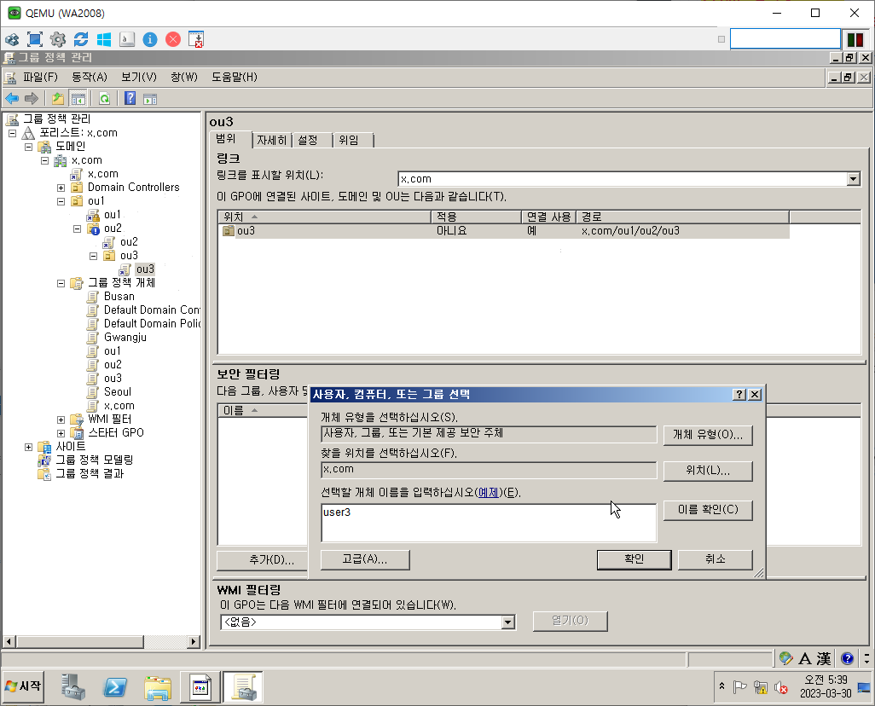
Task: Toggle the show/hide console tree icon
Action: 78,99
